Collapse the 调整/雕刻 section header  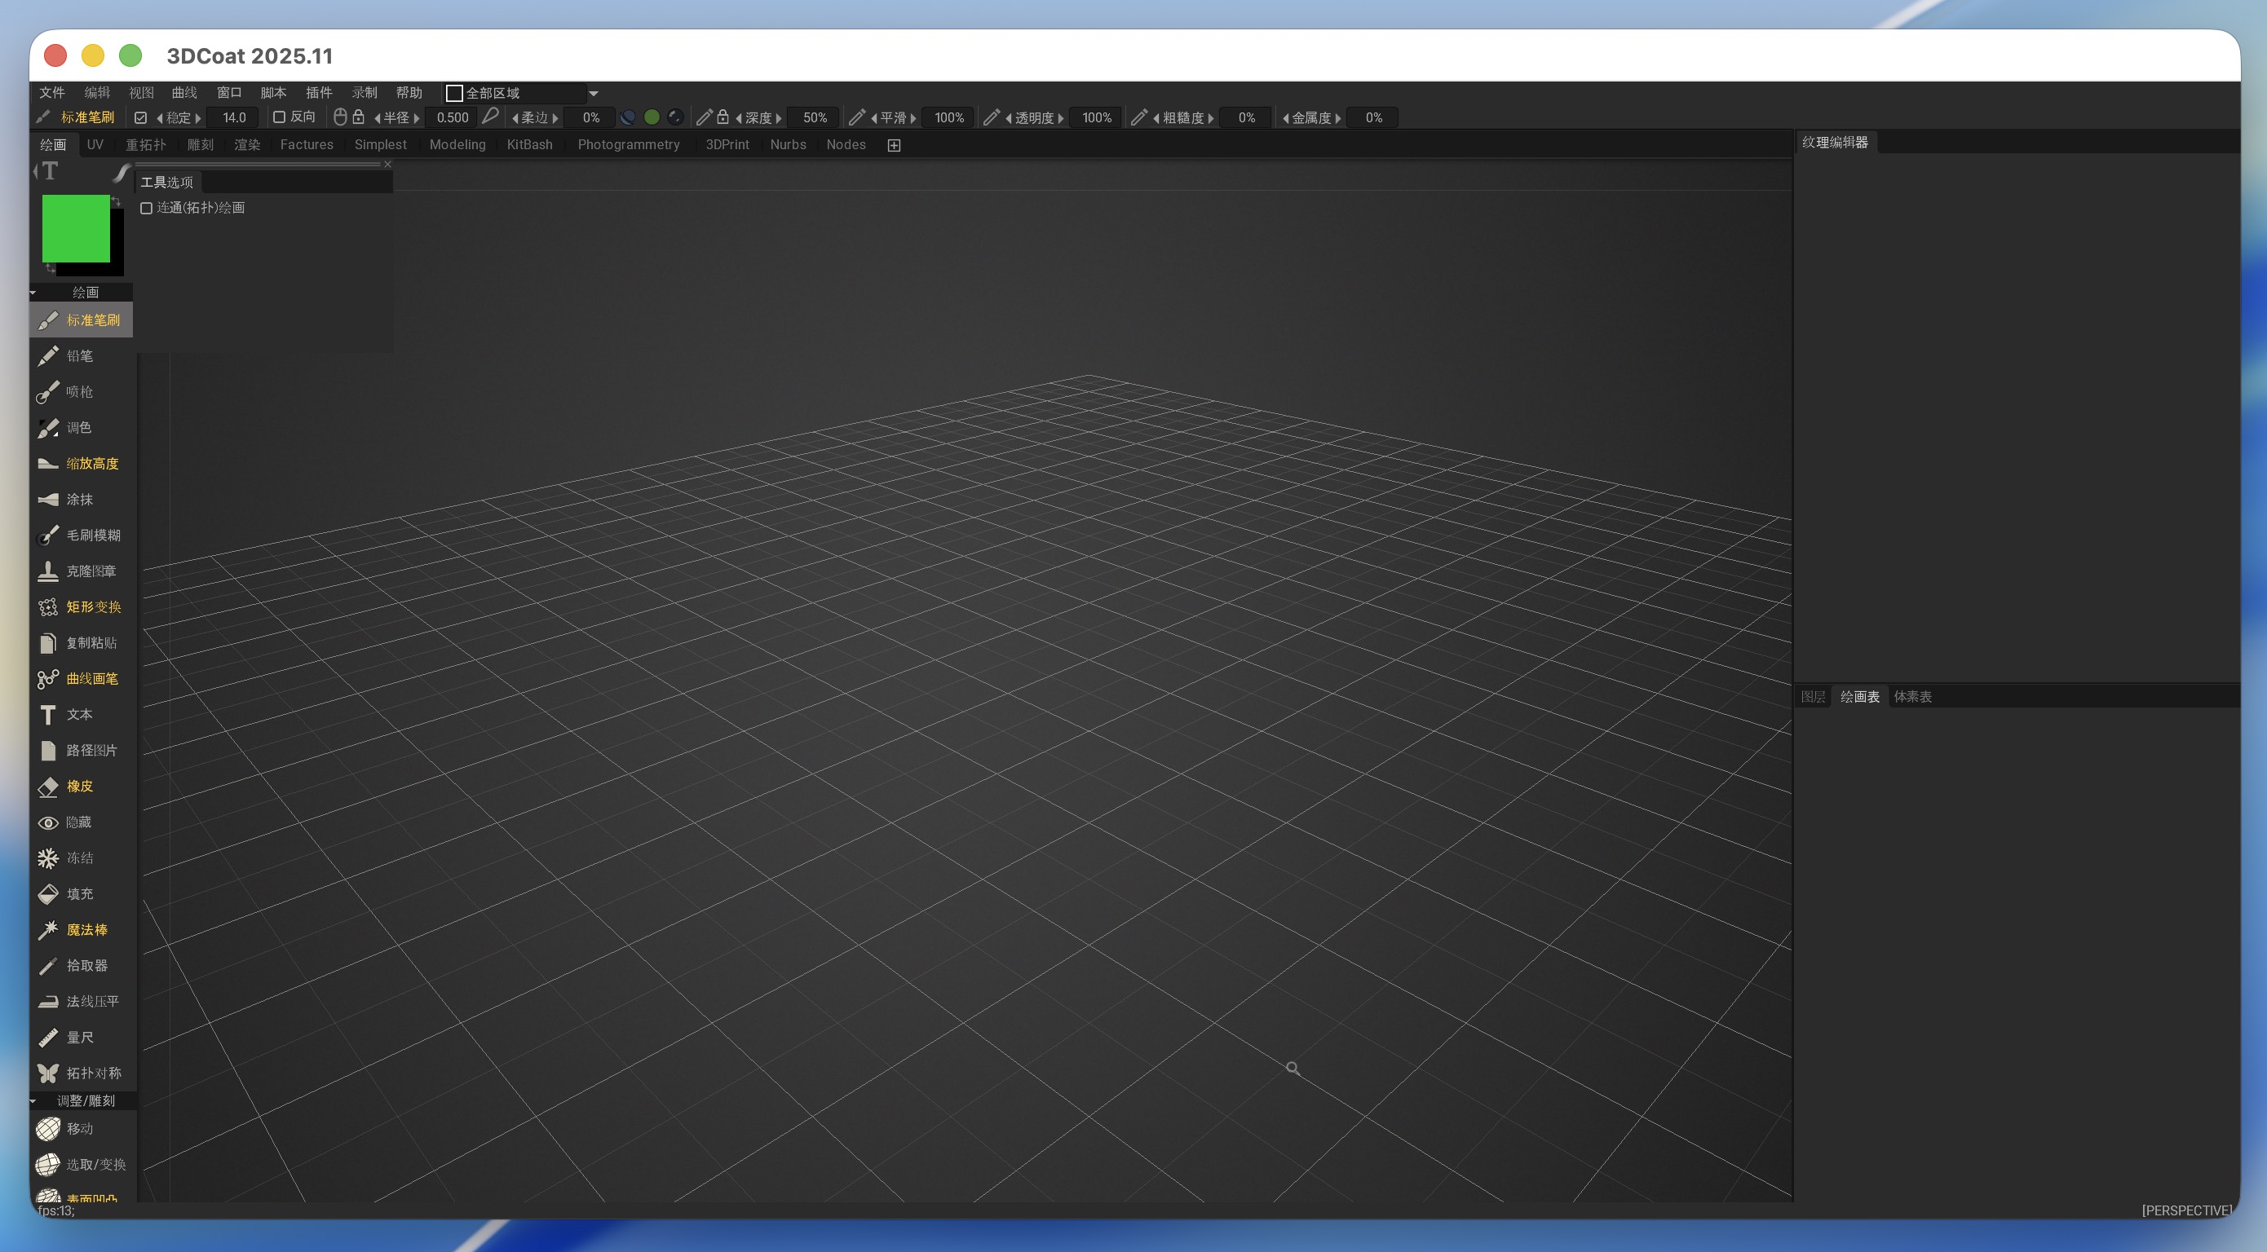[85, 1100]
